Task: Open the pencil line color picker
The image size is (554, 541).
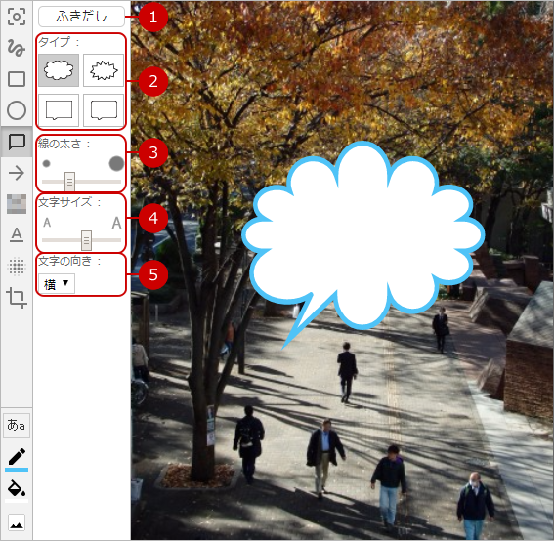Action: click(17, 458)
